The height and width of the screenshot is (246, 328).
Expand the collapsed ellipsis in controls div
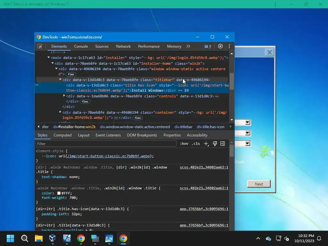217,96
